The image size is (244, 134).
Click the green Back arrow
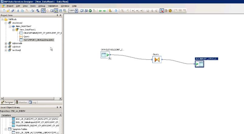pos(100,11)
